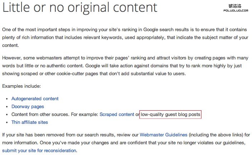Open the Webmaster Guidelines link
Viewport: 252px width, 155px height.
[x=163, y=135]
